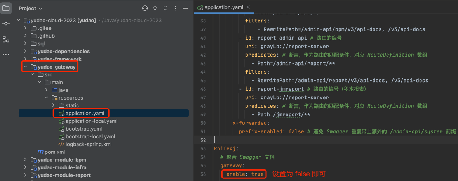458x181 pixels.
Task: Select application-local.yaml in the project tree
Action: click(91, 121)
